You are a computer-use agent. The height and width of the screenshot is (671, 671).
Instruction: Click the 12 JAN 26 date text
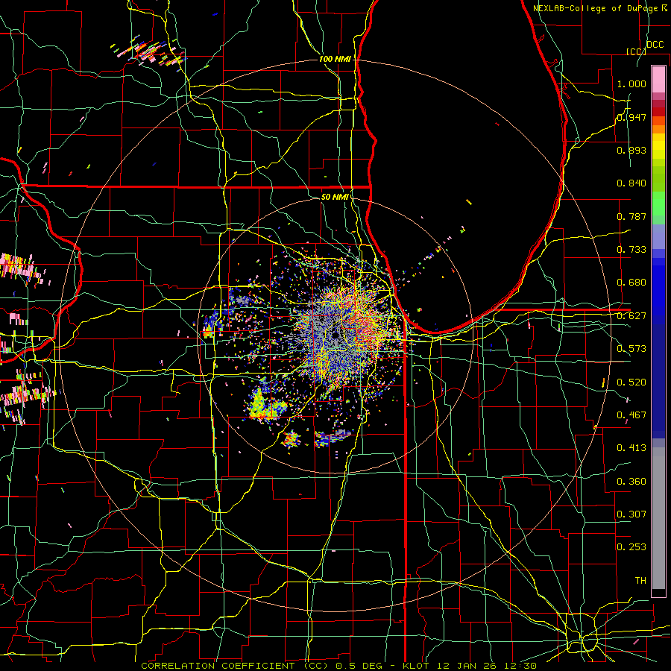pyautogui.click(x=467, y=666)
